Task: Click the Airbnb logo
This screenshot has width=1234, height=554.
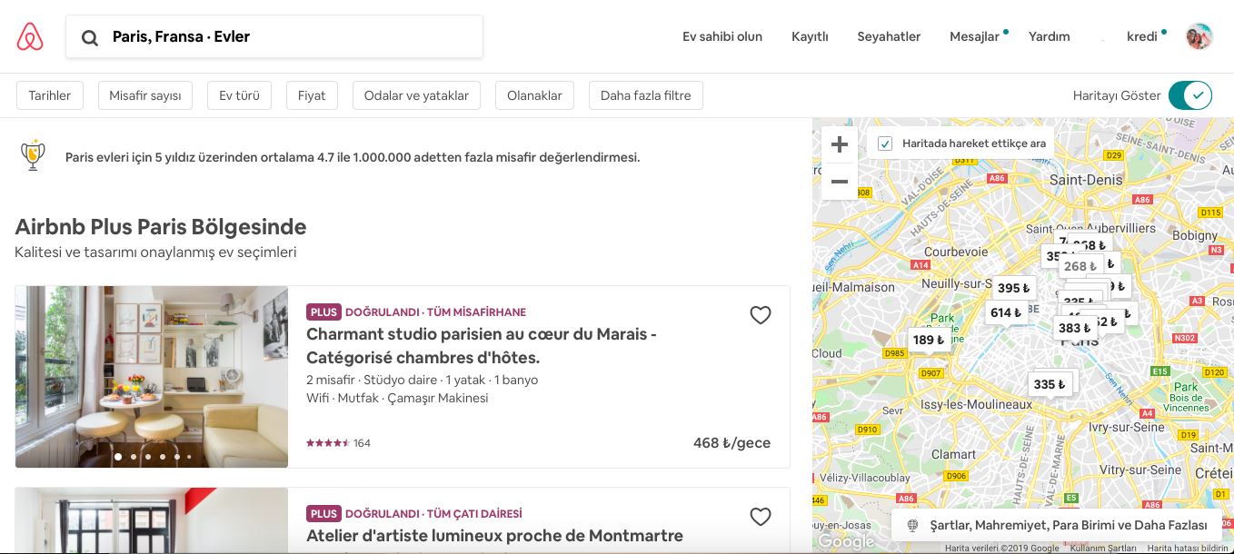Action: [x=30, y=36]
